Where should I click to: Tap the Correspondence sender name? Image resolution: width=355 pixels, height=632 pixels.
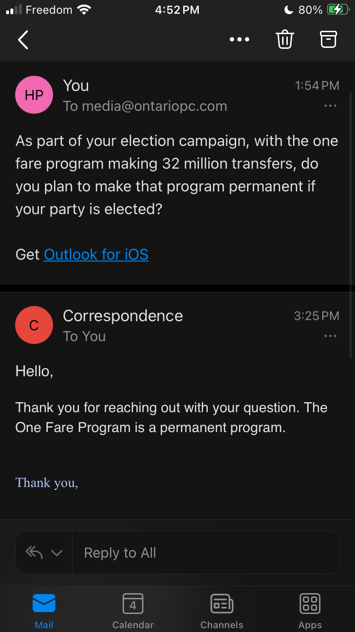(x=123, y=316)
